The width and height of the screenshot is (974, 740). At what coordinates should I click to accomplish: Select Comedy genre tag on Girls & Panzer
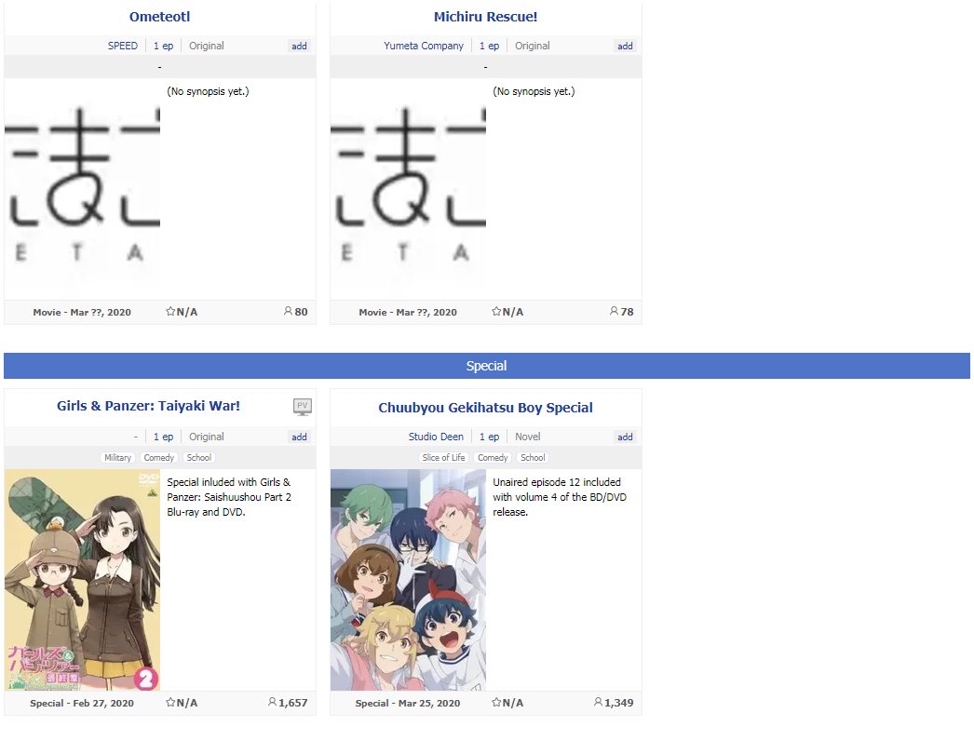pos(159,458)
